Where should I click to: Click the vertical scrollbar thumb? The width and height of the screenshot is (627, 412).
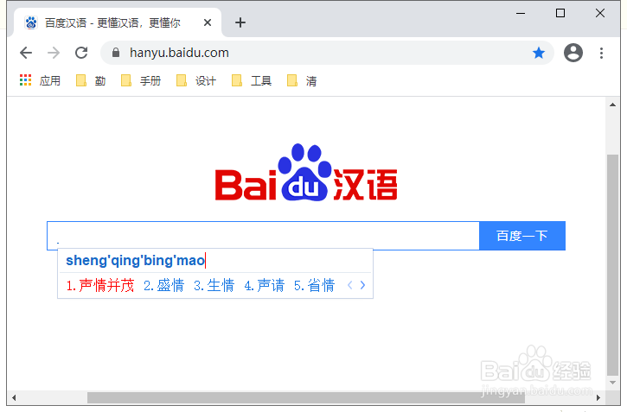coord(612,264)
